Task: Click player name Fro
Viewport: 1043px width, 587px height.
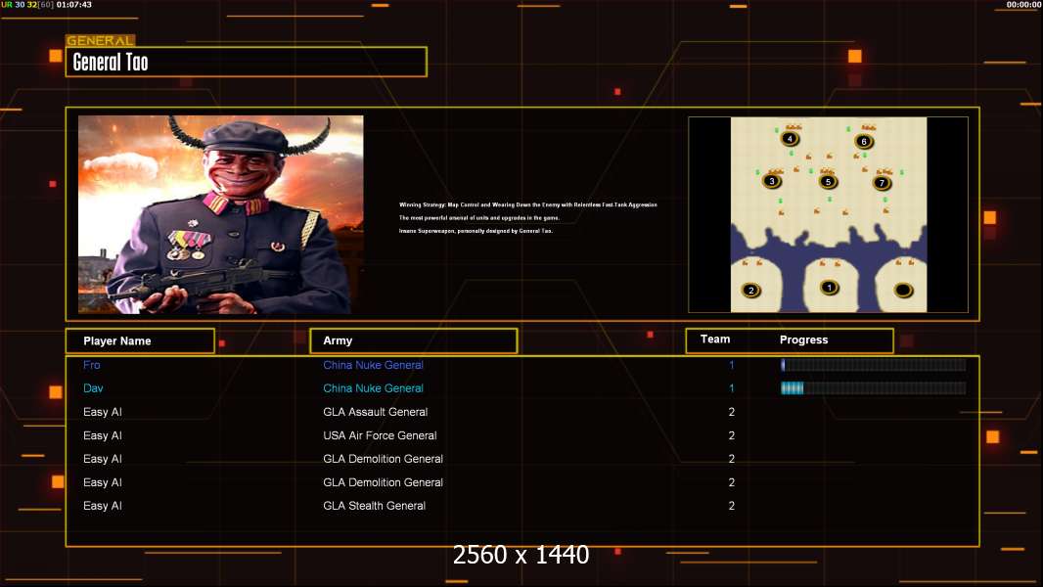Action: [92, 365]
